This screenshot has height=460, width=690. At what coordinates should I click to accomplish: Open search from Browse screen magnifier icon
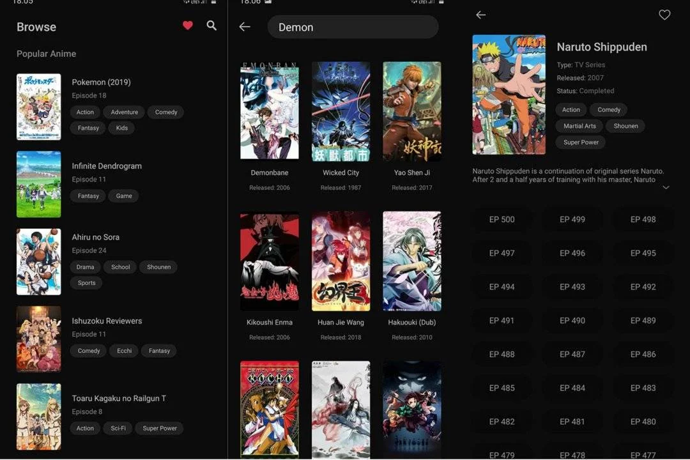coord(211,26)
